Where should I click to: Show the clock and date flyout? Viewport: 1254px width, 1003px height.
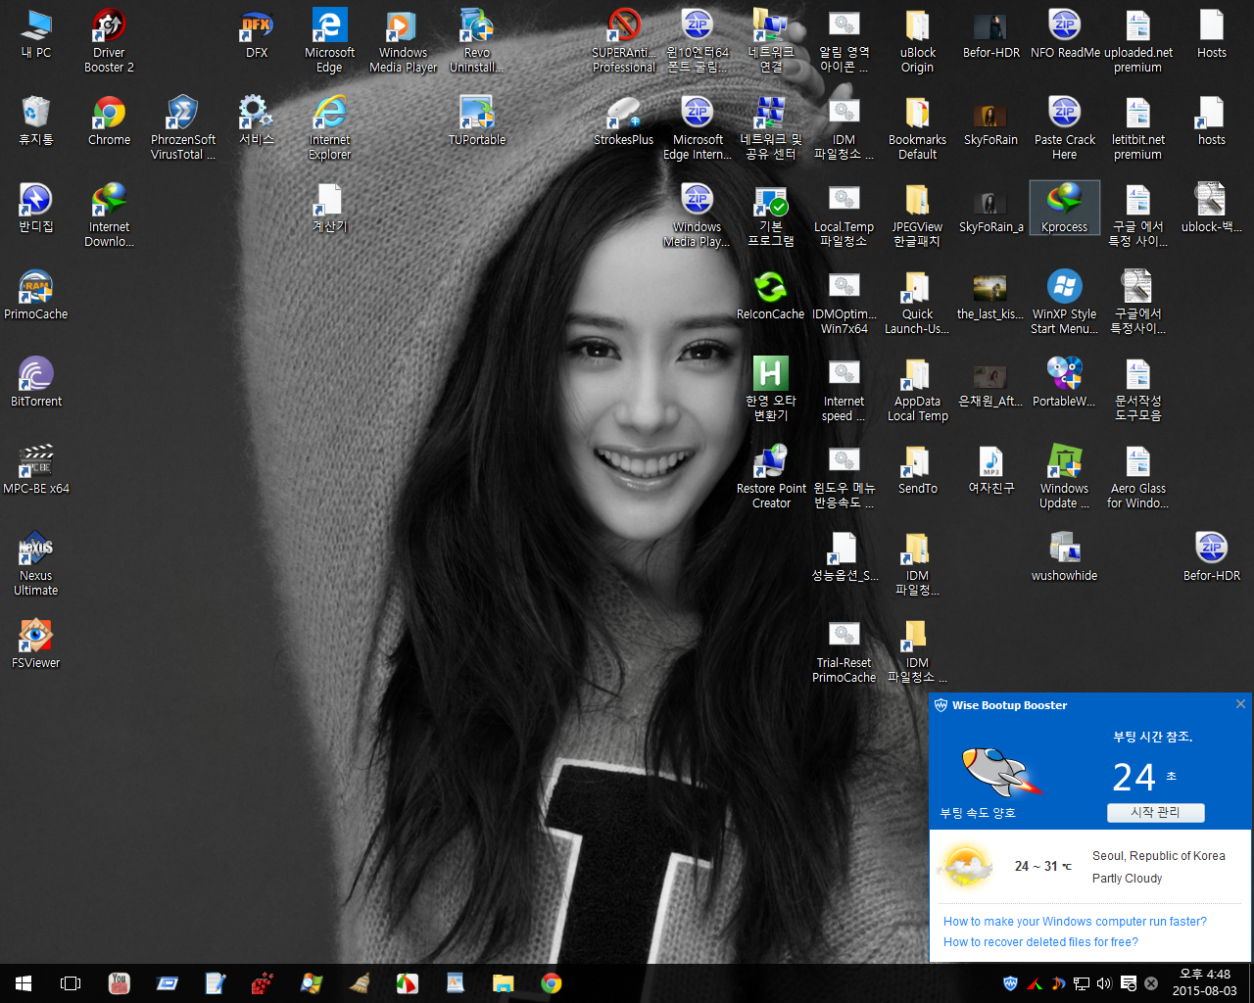point(1205,983)
